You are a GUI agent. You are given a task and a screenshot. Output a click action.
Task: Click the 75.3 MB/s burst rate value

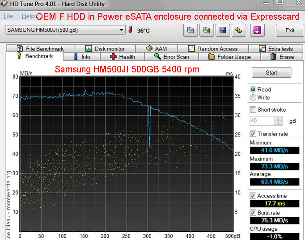click(x=275, y=220)
